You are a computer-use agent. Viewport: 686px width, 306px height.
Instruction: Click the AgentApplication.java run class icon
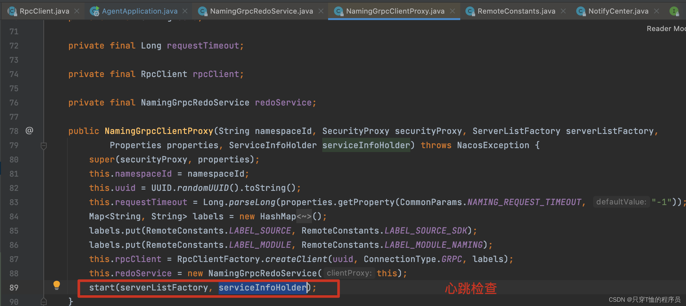[95, 11]
